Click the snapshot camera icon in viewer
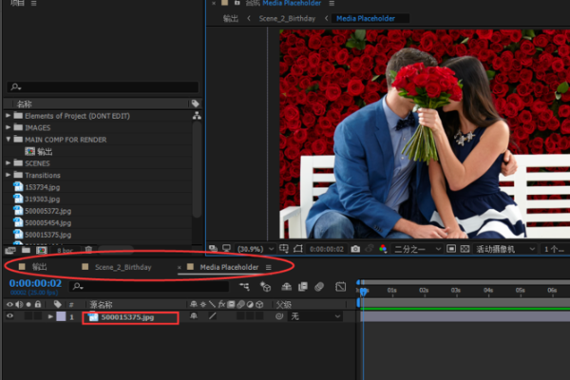This screenshot has width=570, height=380. point(354,248)
